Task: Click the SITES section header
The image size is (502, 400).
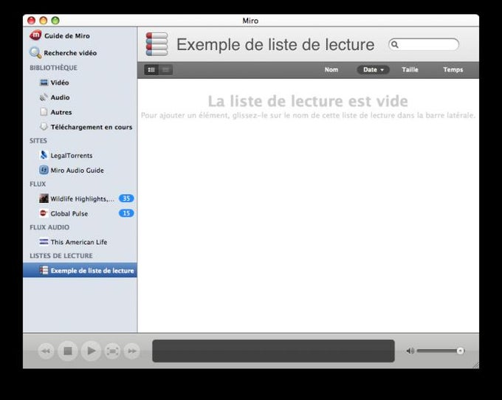Action: (x=38, y=141)
